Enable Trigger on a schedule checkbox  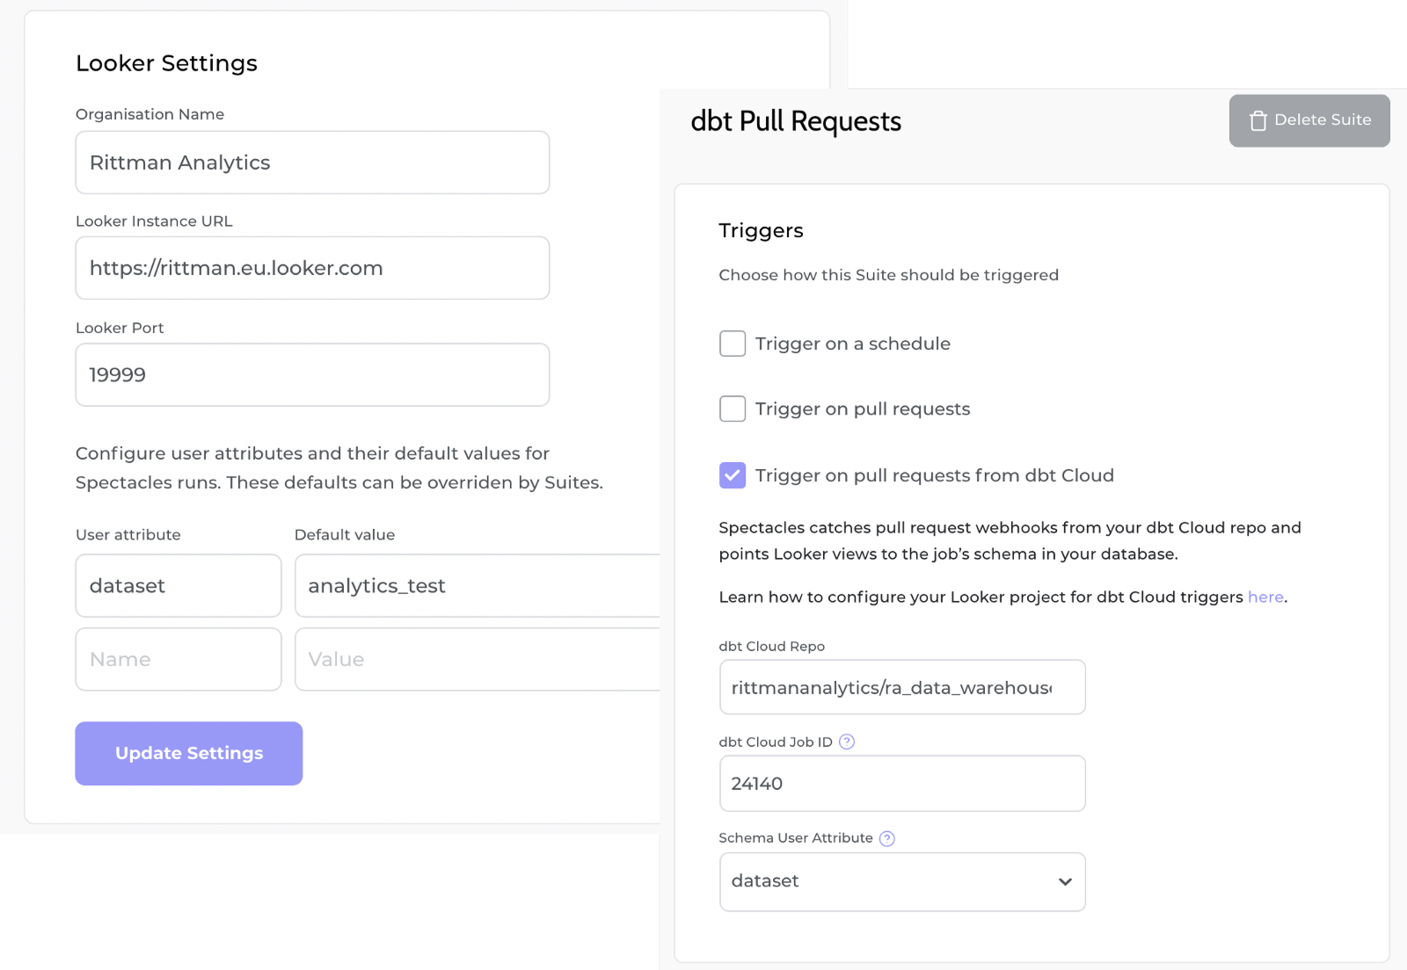733,344
